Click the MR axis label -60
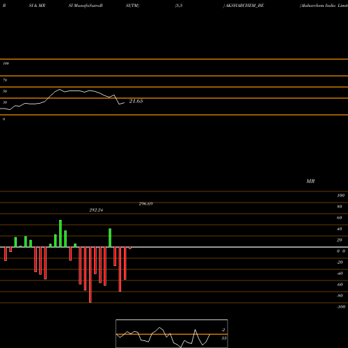Image resolution: width=348 pixels, height=348 pixels. point(340,285)
